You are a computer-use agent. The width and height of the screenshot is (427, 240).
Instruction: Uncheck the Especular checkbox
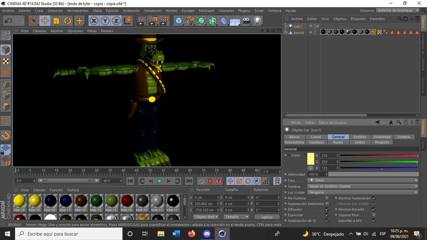[x=327, y=215]
